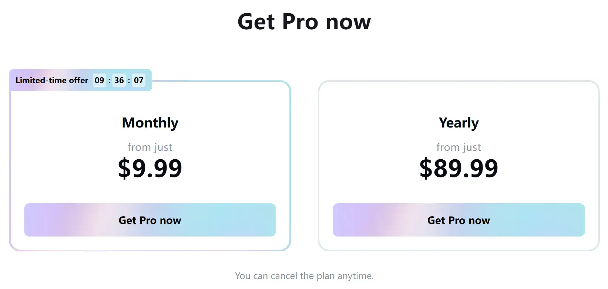
Task: Click the word "Get" in the top page heading
Action: tap(256, 22)
